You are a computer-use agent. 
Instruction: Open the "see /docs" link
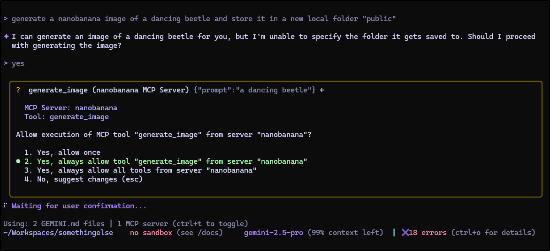point(199,233)
